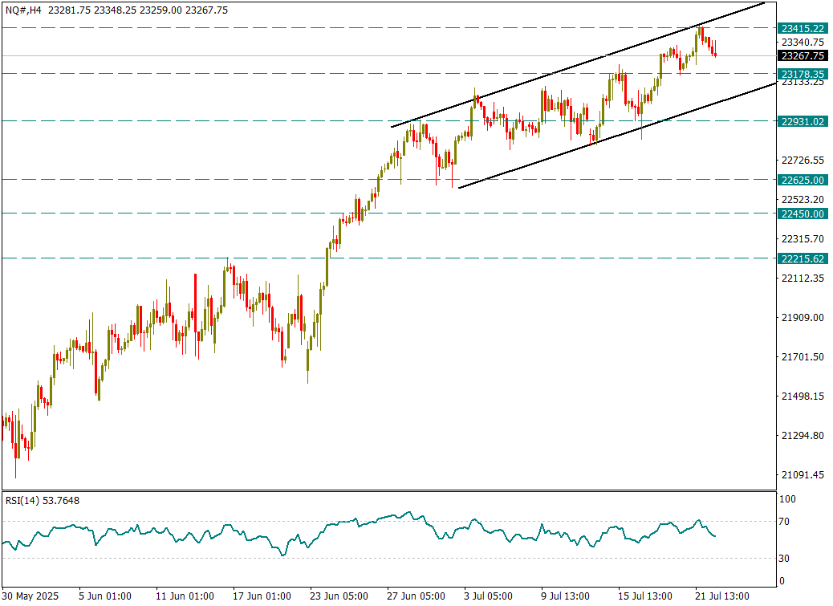Click the 23415.22 price level label

coord(803,28)
